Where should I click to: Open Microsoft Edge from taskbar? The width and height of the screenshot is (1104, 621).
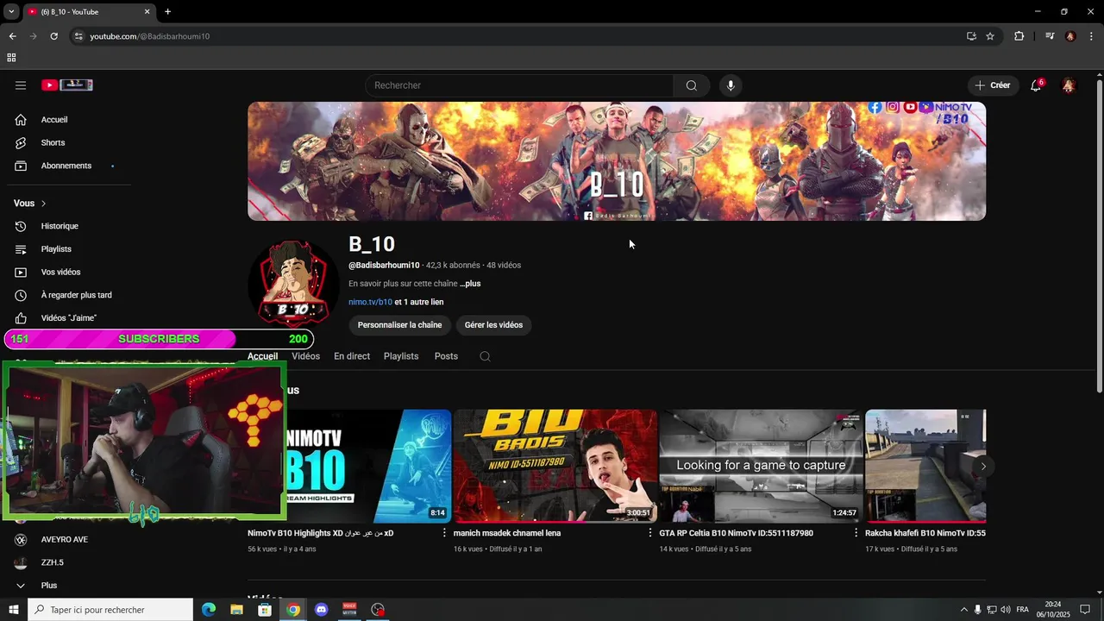pos(209,610)
